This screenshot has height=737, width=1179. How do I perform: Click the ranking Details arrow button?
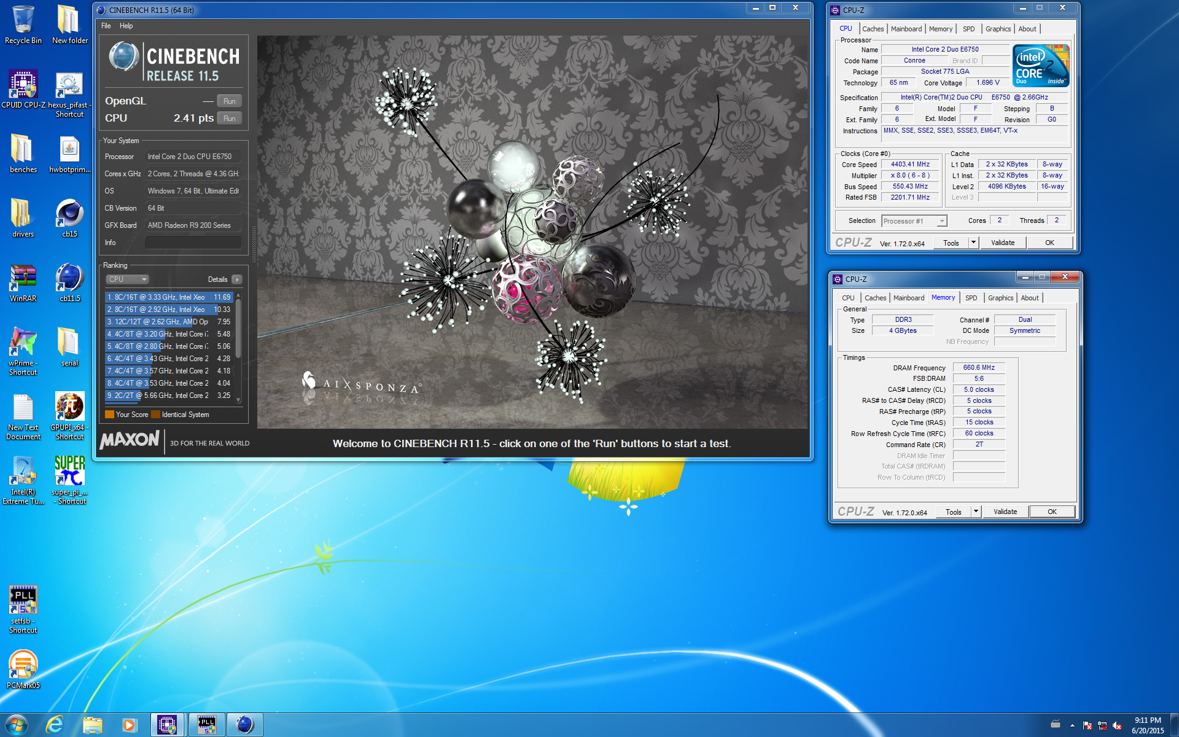[237, 279]
